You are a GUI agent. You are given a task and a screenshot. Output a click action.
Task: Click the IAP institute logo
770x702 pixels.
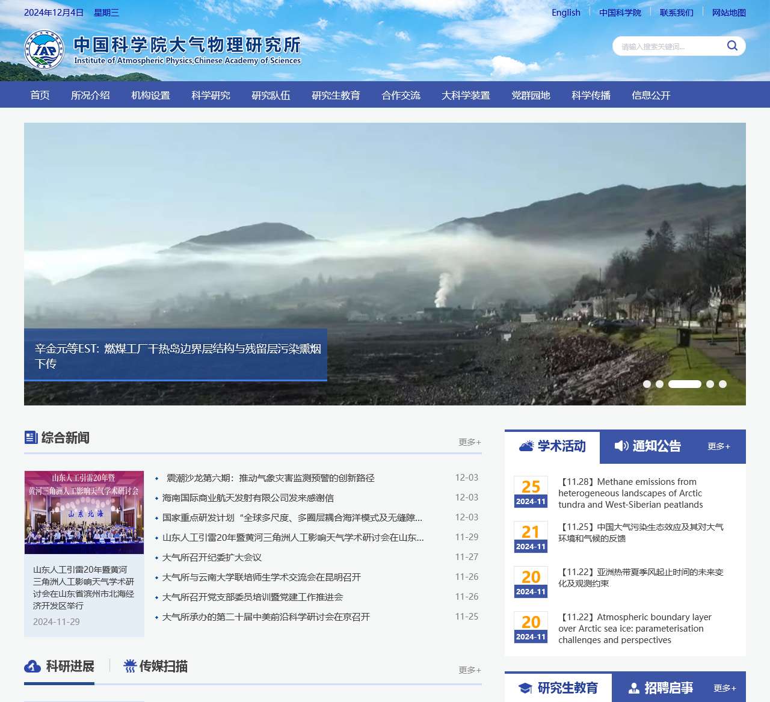(44, 49)
